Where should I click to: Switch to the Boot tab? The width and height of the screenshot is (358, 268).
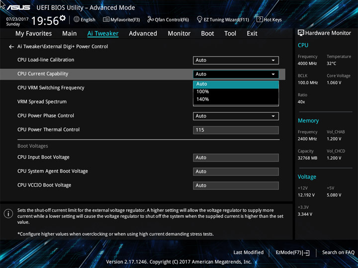coord(207,34)
